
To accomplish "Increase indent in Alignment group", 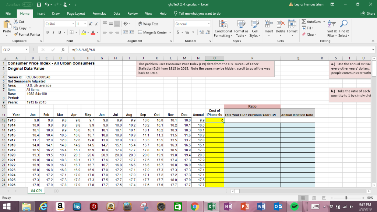I will [131, 32].
